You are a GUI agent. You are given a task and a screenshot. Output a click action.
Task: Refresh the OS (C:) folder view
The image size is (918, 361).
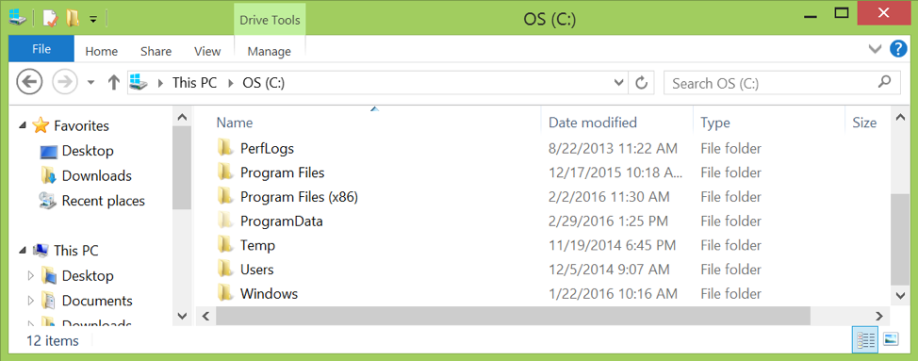coord(642,83)
